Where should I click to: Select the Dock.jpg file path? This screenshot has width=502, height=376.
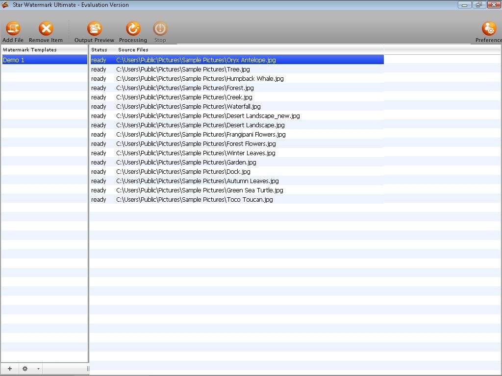point(183,171)
